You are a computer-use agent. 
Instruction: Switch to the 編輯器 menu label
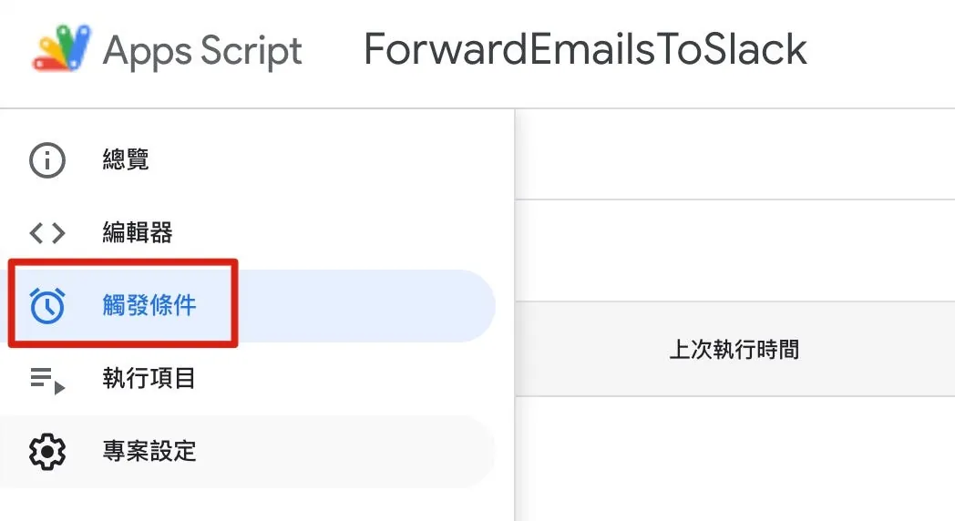[138, 232]
